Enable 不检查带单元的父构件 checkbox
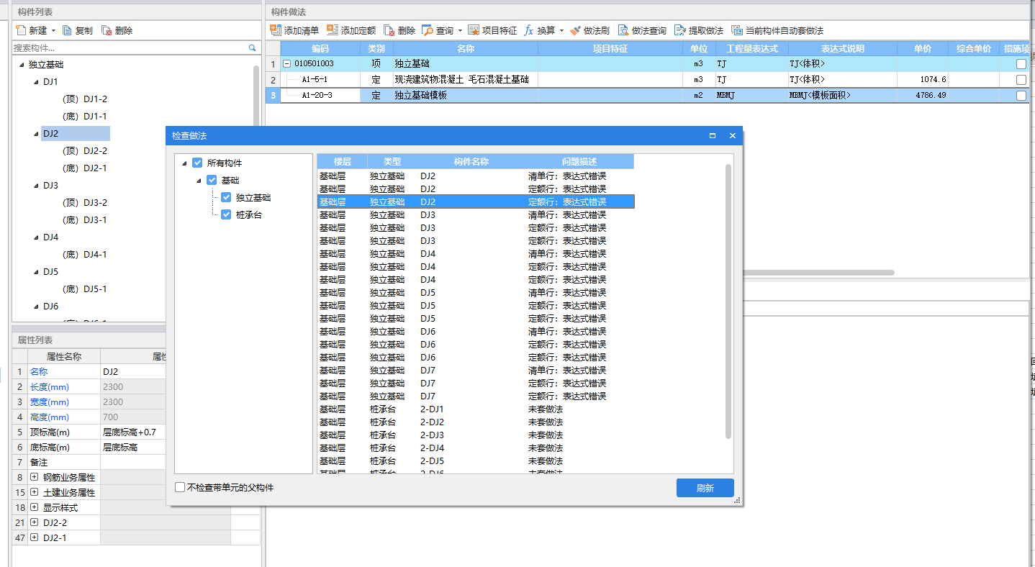This screenshot has width=1035, height=567. (x=180, y=487)
